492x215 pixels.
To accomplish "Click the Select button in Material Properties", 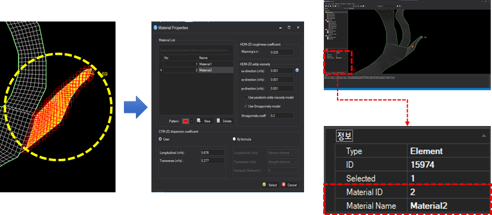I will 270,185.
